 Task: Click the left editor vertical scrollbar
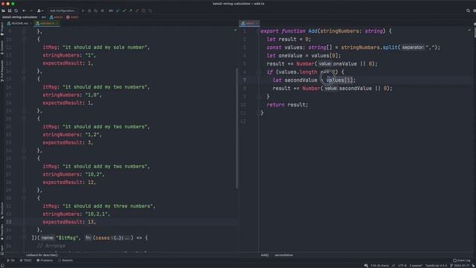pos(237,128)
